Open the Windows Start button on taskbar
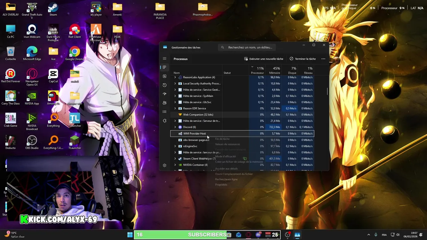The height and width of the screenshot is (240, 427). 130,235
